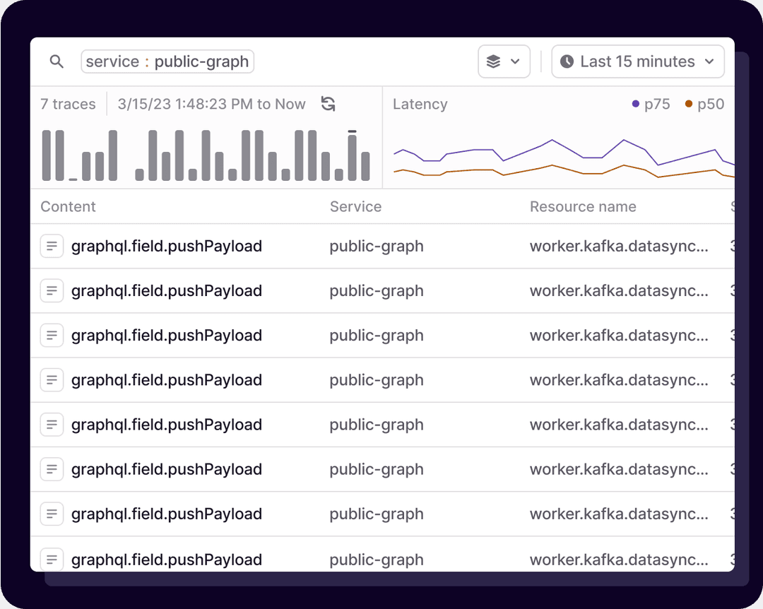Screen dimensions: 763x609
Task: Click the log icon in third row
Action: coord(52,336)
